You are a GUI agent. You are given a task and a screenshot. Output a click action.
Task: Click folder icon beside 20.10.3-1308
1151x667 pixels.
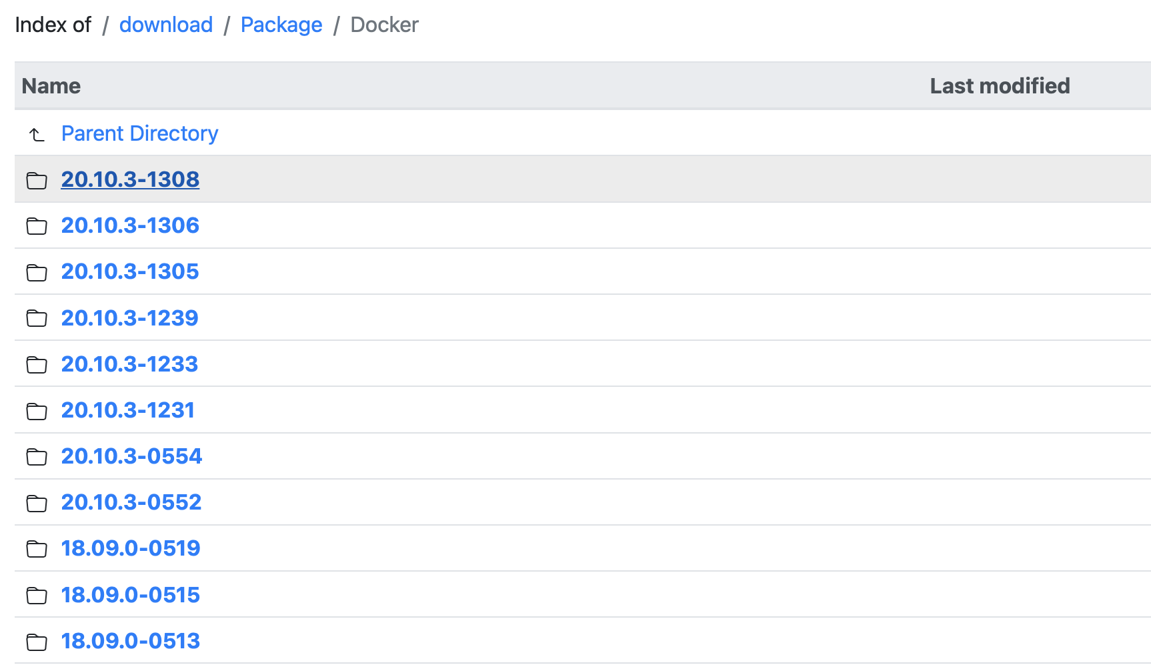37,180
